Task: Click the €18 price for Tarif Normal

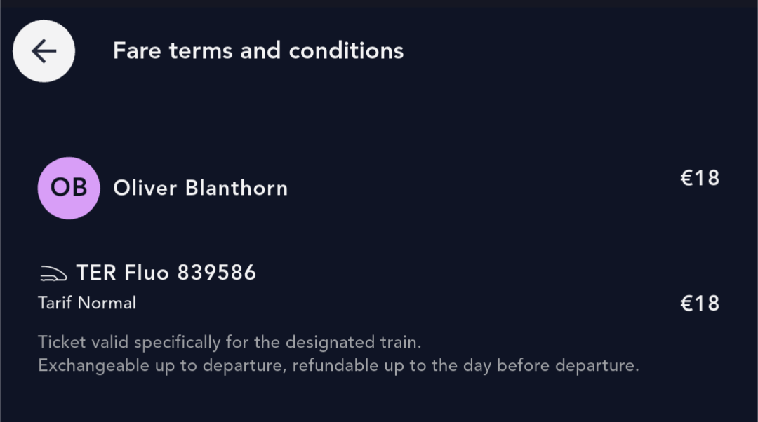Action: point(700,303)
